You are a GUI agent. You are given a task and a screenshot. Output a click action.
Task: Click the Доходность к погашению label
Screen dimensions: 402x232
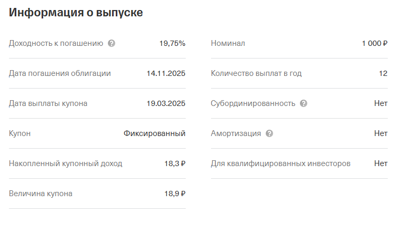click(x=56, y=43)
